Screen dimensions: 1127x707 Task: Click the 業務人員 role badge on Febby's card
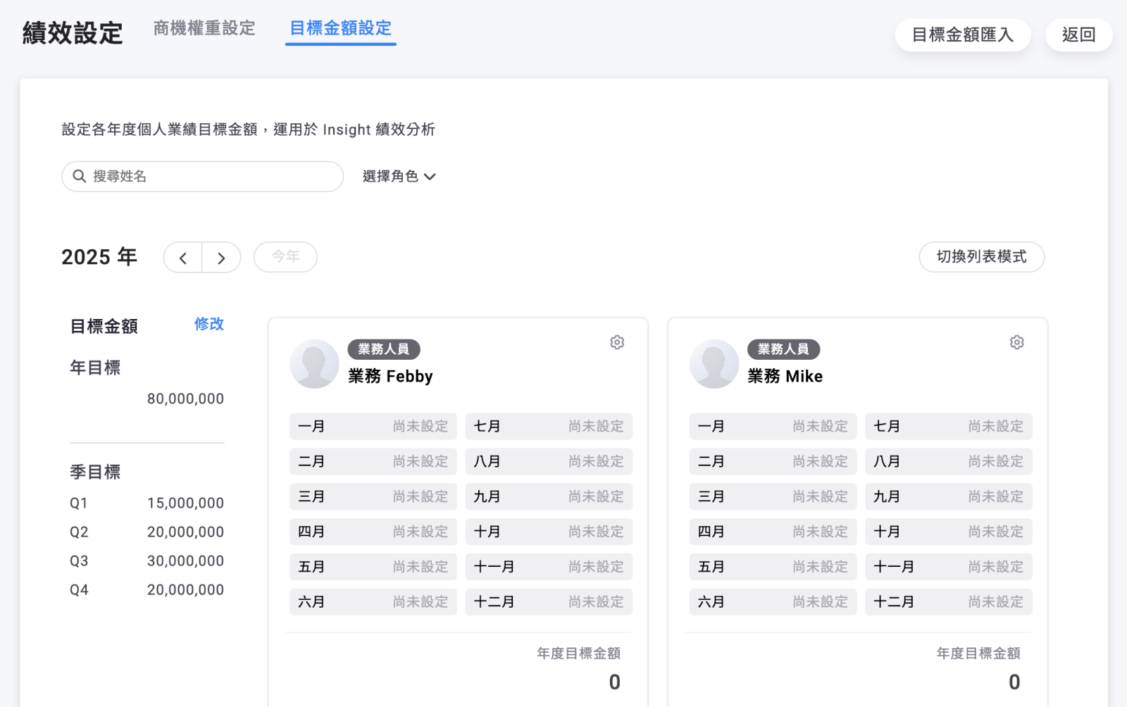(x=384, y=349)
